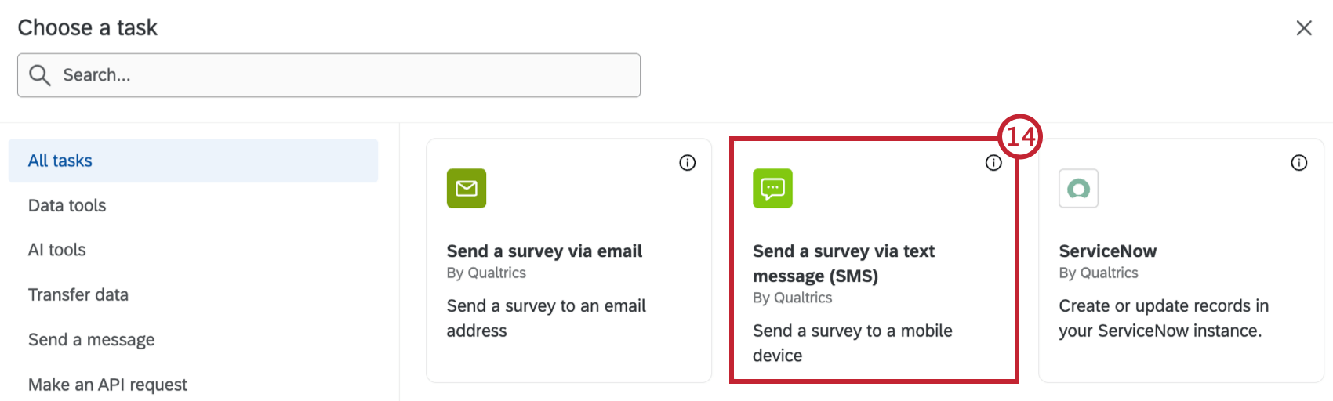
Task: Close the Choose a task dialog
Action: (x=1304, y=28)
